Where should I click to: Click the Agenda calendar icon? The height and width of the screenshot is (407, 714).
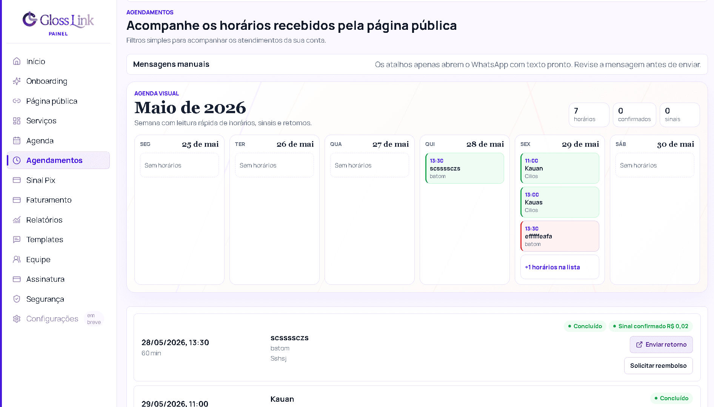coord(17,141)
